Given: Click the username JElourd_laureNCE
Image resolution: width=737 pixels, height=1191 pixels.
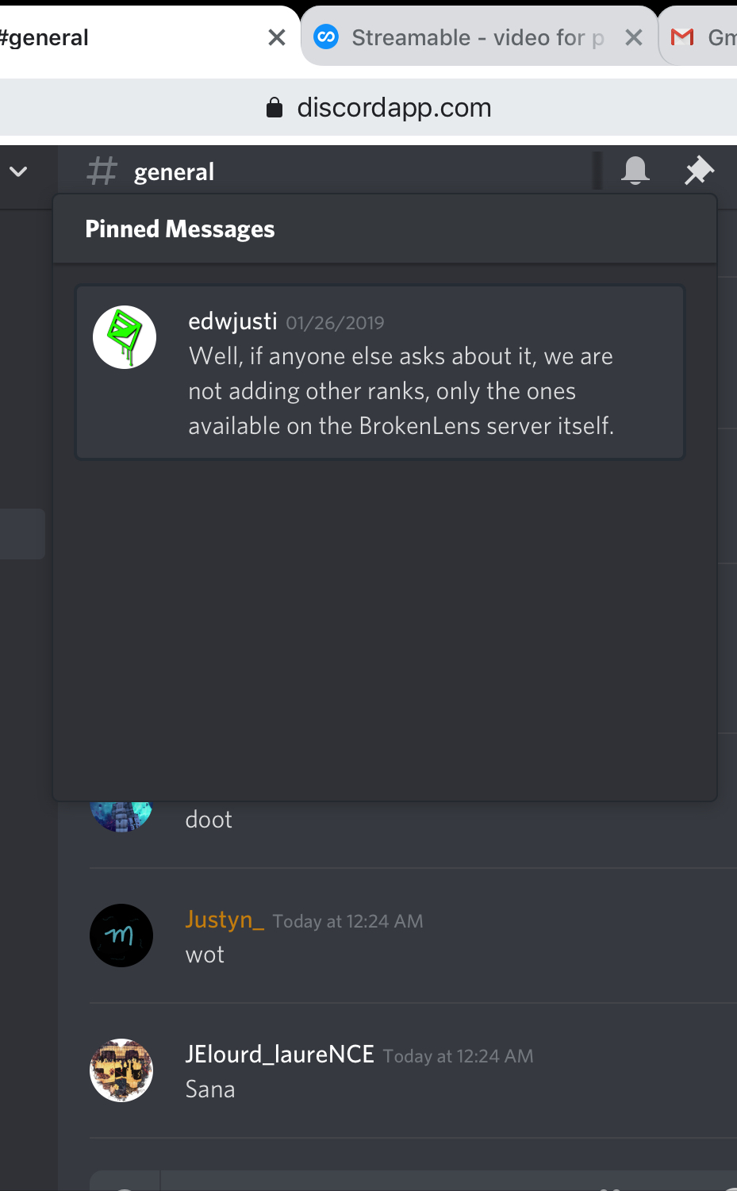Looking at the screenshot, I should pos(279,1055).
